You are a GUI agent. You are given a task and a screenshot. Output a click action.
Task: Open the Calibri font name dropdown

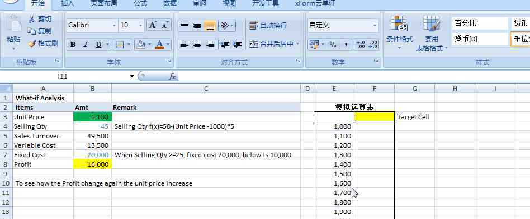tap(114, 25)
